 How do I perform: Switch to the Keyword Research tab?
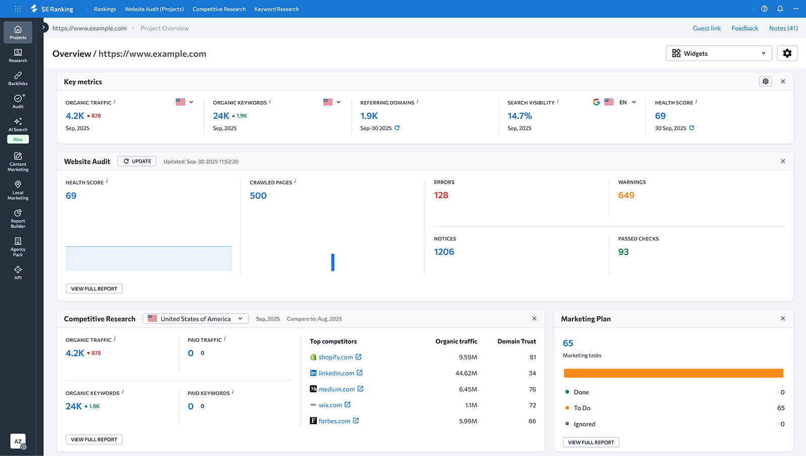pyautogui.click(x=277, y=9)
